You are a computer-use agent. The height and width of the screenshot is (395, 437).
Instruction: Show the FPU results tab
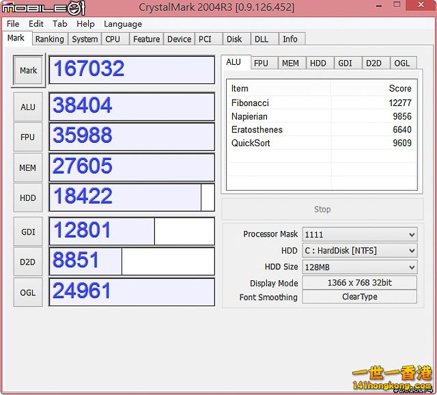click(261, 63)
